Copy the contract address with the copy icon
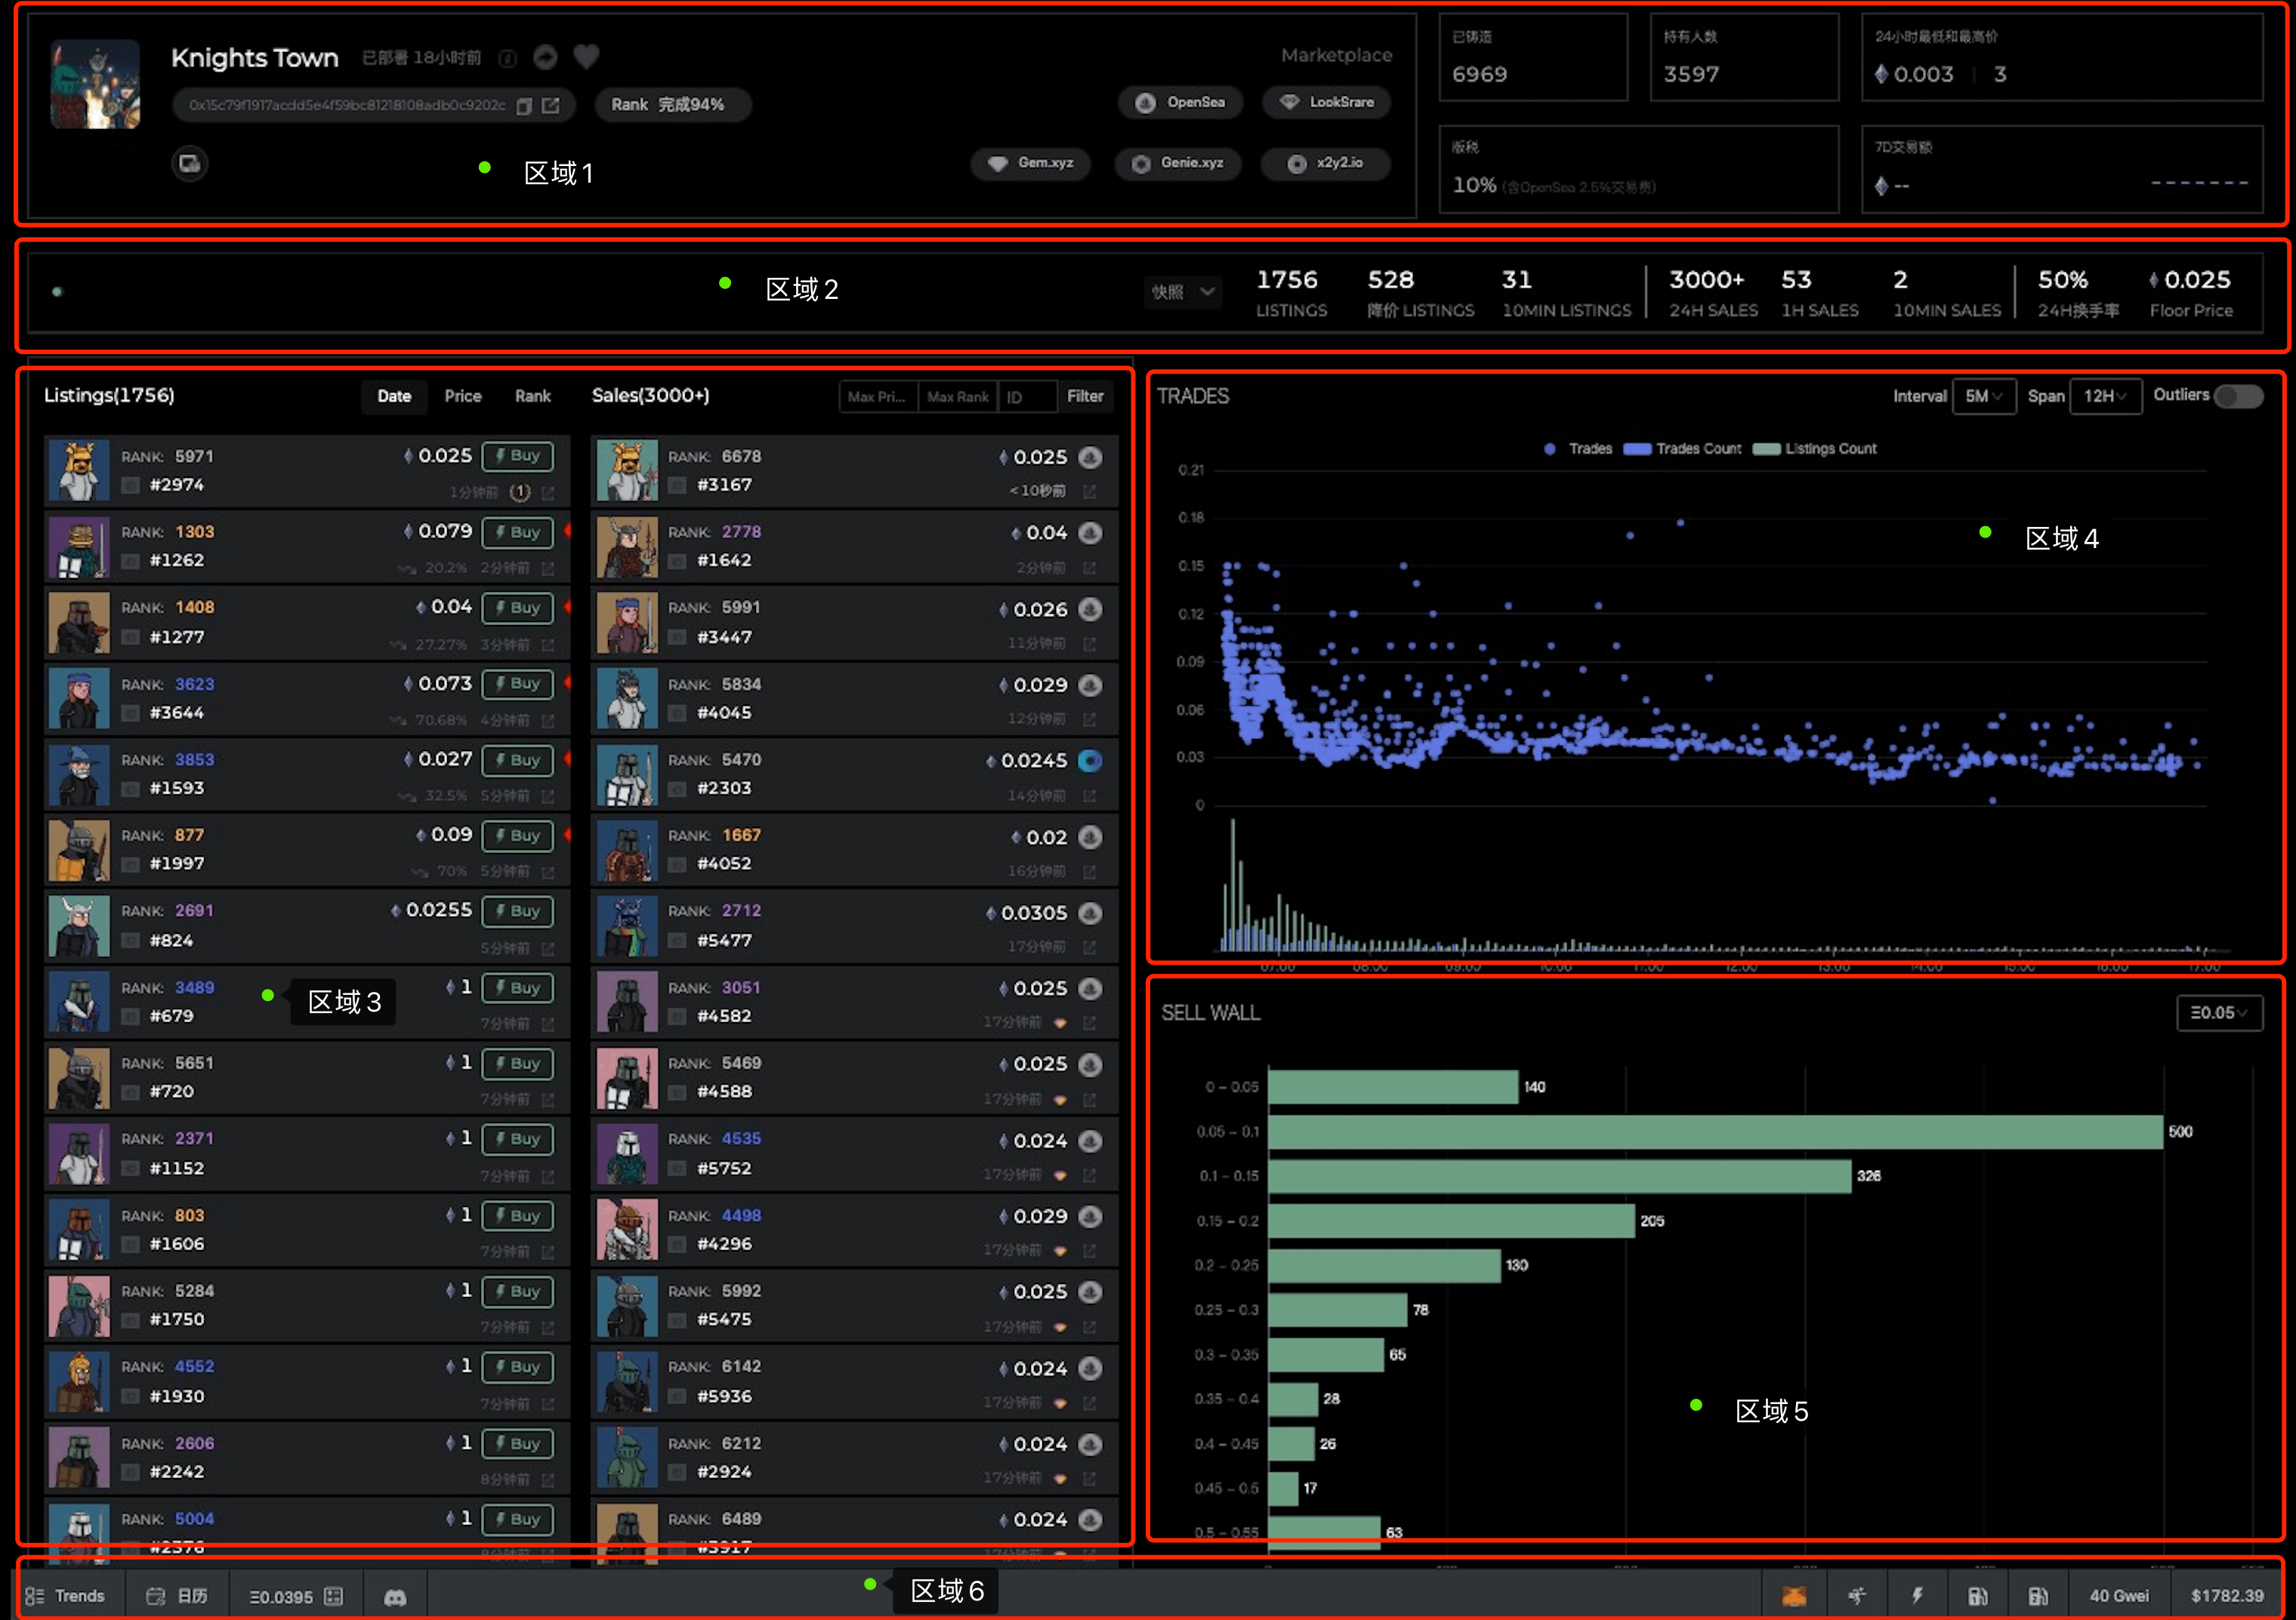The width and height of the screenshot is (2296, 1620). click(x=524, y=106)
